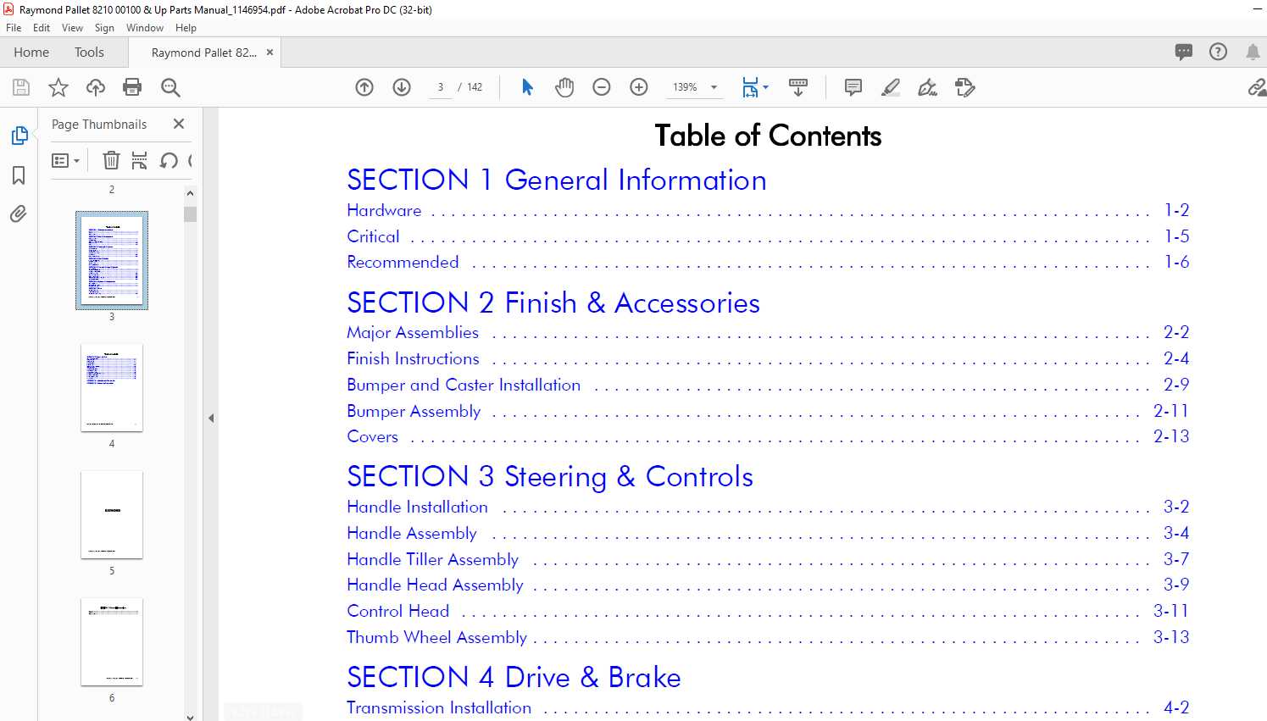The height and width of the screenshot is (721, 1267).
Task: Collapse the navigation pane with the arrow
Action: click(211, 418)
